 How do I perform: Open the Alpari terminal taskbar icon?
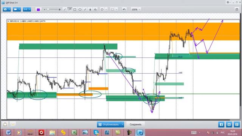coord(30,133)
